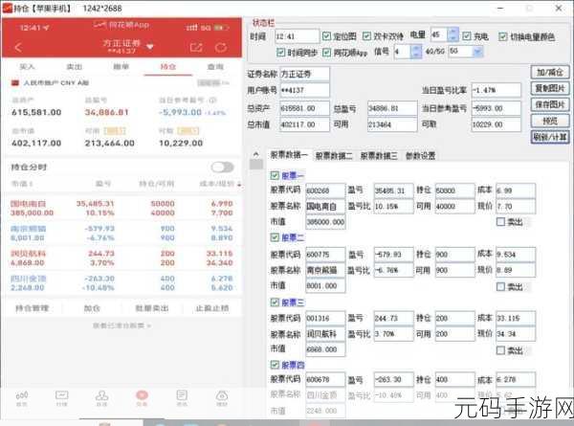The width and height of the screenshot is (574, 426).
Task: Tap the refresh icon in the red header
Action: pos(221,47)
